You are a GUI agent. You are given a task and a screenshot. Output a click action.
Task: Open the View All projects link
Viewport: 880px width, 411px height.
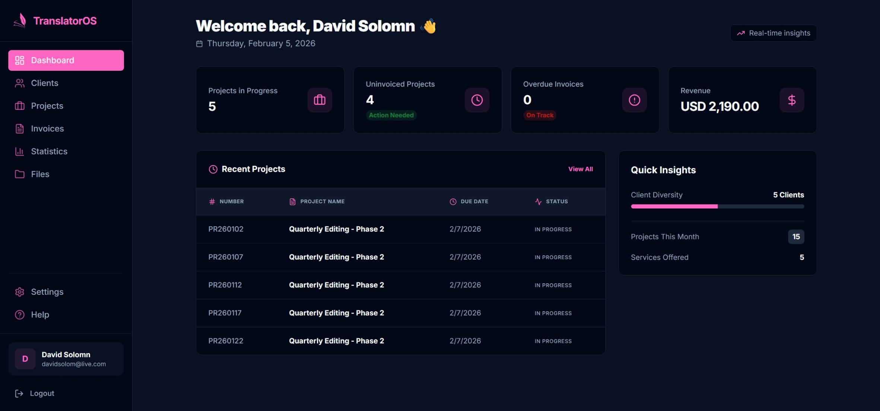point(580,169)
